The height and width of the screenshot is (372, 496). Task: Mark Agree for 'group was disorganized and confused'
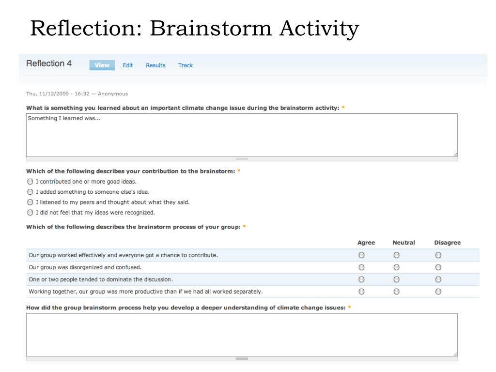tap(361, 267)
